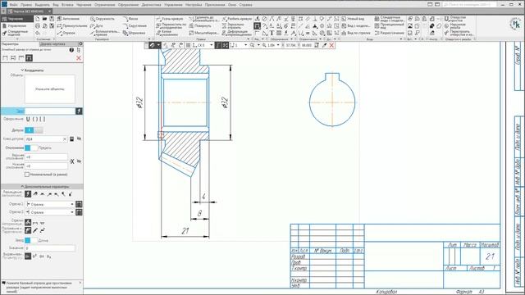The height and width of the screenshot is (295, 525).
Task: Open the Настройка menu
Action: [194, 5]
